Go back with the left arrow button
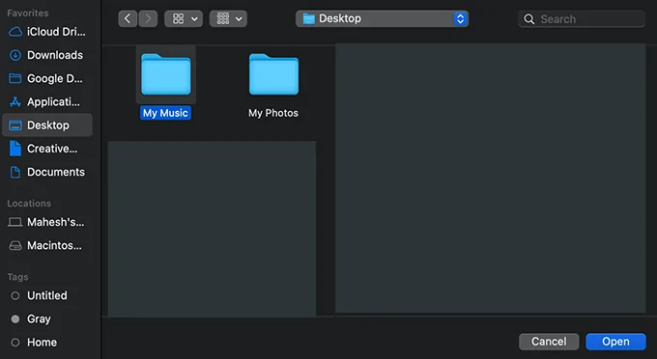The image size is (657, 359). pyautogui.click(x=128, y=19)
